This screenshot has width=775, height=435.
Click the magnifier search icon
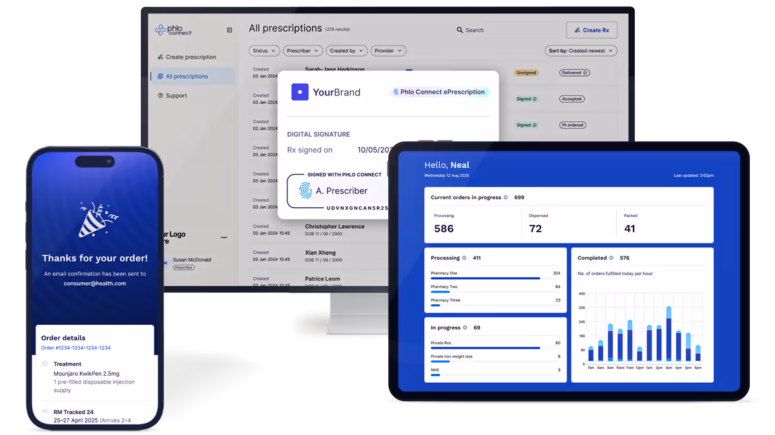click(x=460, y=30)
